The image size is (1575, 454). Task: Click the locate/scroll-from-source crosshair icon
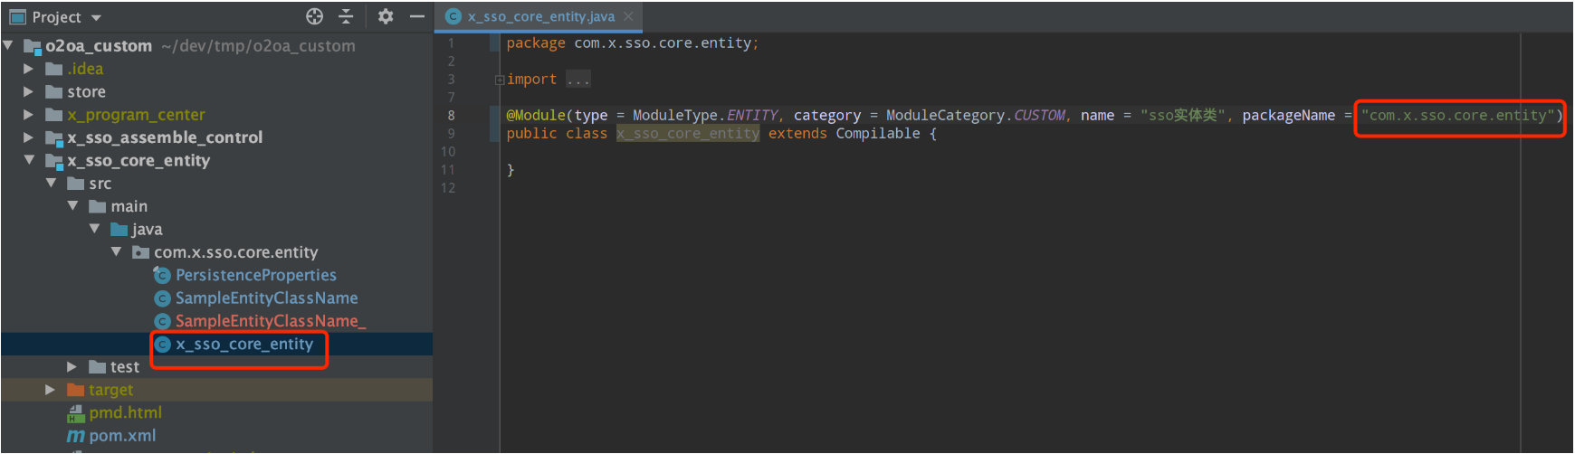(314, 16)
